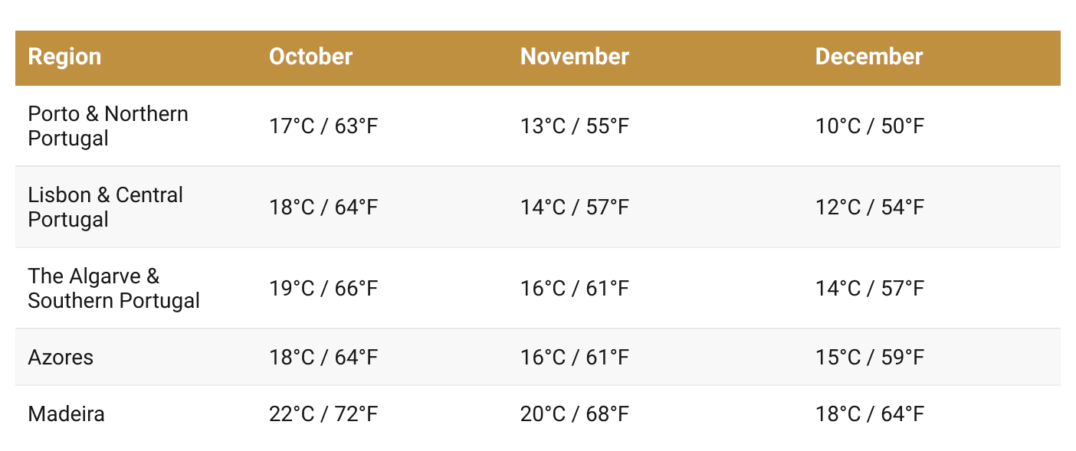Click Porto's December value 10°C / 50°F
The width and height of the screenshot is (1076, 451).
869,126
